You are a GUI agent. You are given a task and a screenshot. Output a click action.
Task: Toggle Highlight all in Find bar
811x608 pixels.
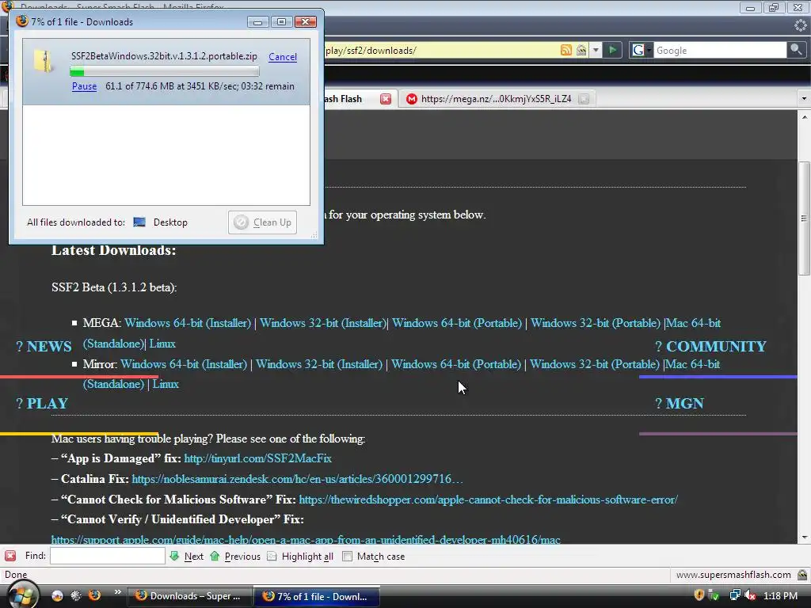coord(300,557)
